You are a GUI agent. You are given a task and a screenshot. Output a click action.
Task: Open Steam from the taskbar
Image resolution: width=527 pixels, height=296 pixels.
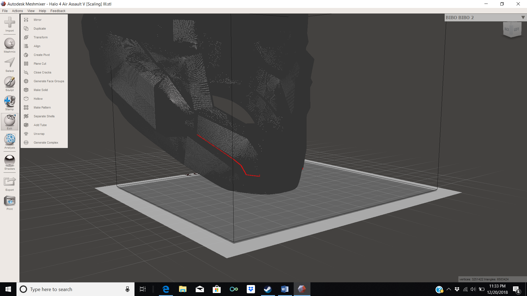coord(268,289)
